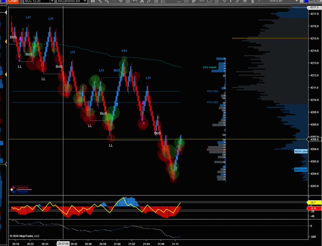Toggle the crosshair cursor icon
The width and height of the screenshot is (322, 246).
pos(121,1)
